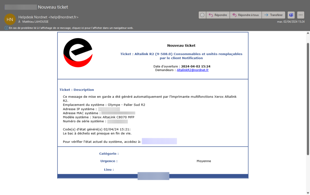
Task: Open the emoji reaction picker
Action: (202, 15)
